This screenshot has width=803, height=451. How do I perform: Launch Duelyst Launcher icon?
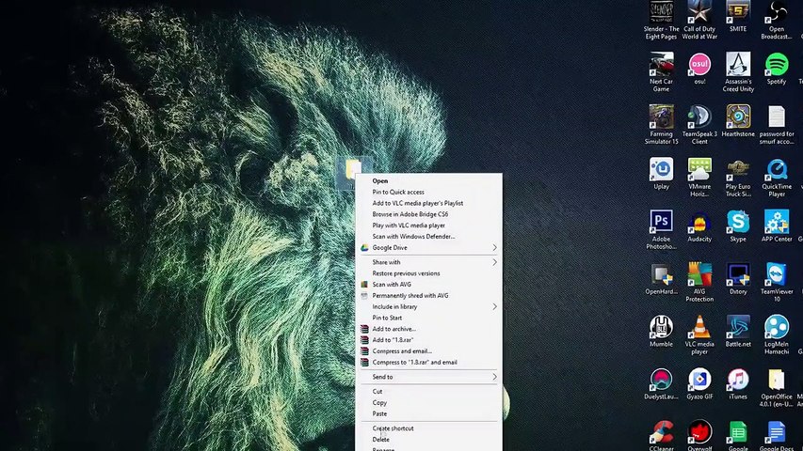pyautogui.click(x=661, y=383)
